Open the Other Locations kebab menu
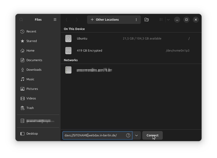 [136, 20]
